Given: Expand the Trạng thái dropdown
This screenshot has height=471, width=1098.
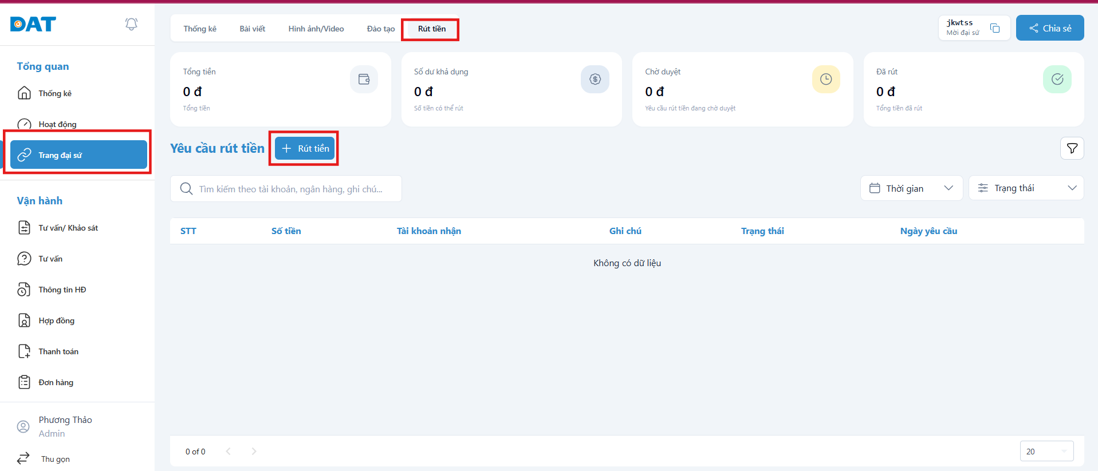Looking at the screenshot, I should click(1026, 188).
